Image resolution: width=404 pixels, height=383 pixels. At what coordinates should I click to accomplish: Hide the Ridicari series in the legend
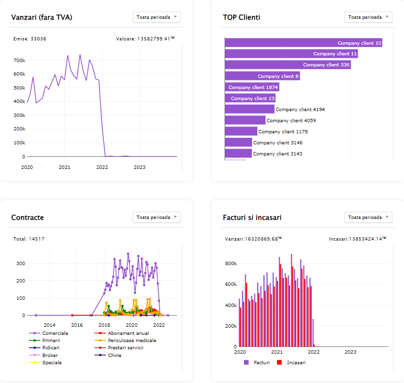point(51,347)
